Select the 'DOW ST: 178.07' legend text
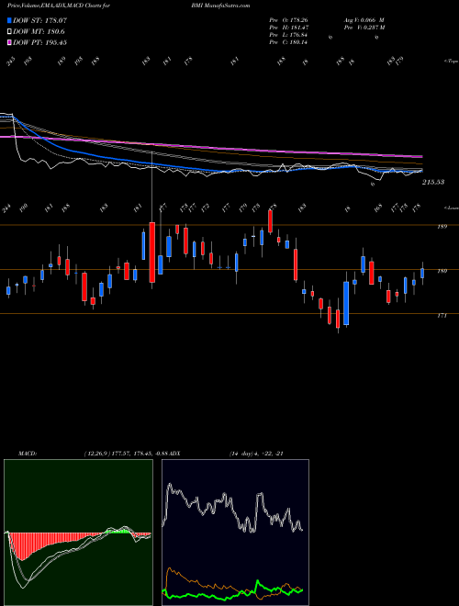The height and width of the screenshot is (606, 459). coord(40,20)
